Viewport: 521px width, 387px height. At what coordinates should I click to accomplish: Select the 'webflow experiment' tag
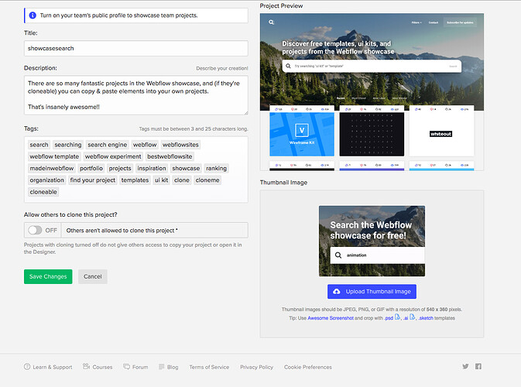(x=113, y=156)
